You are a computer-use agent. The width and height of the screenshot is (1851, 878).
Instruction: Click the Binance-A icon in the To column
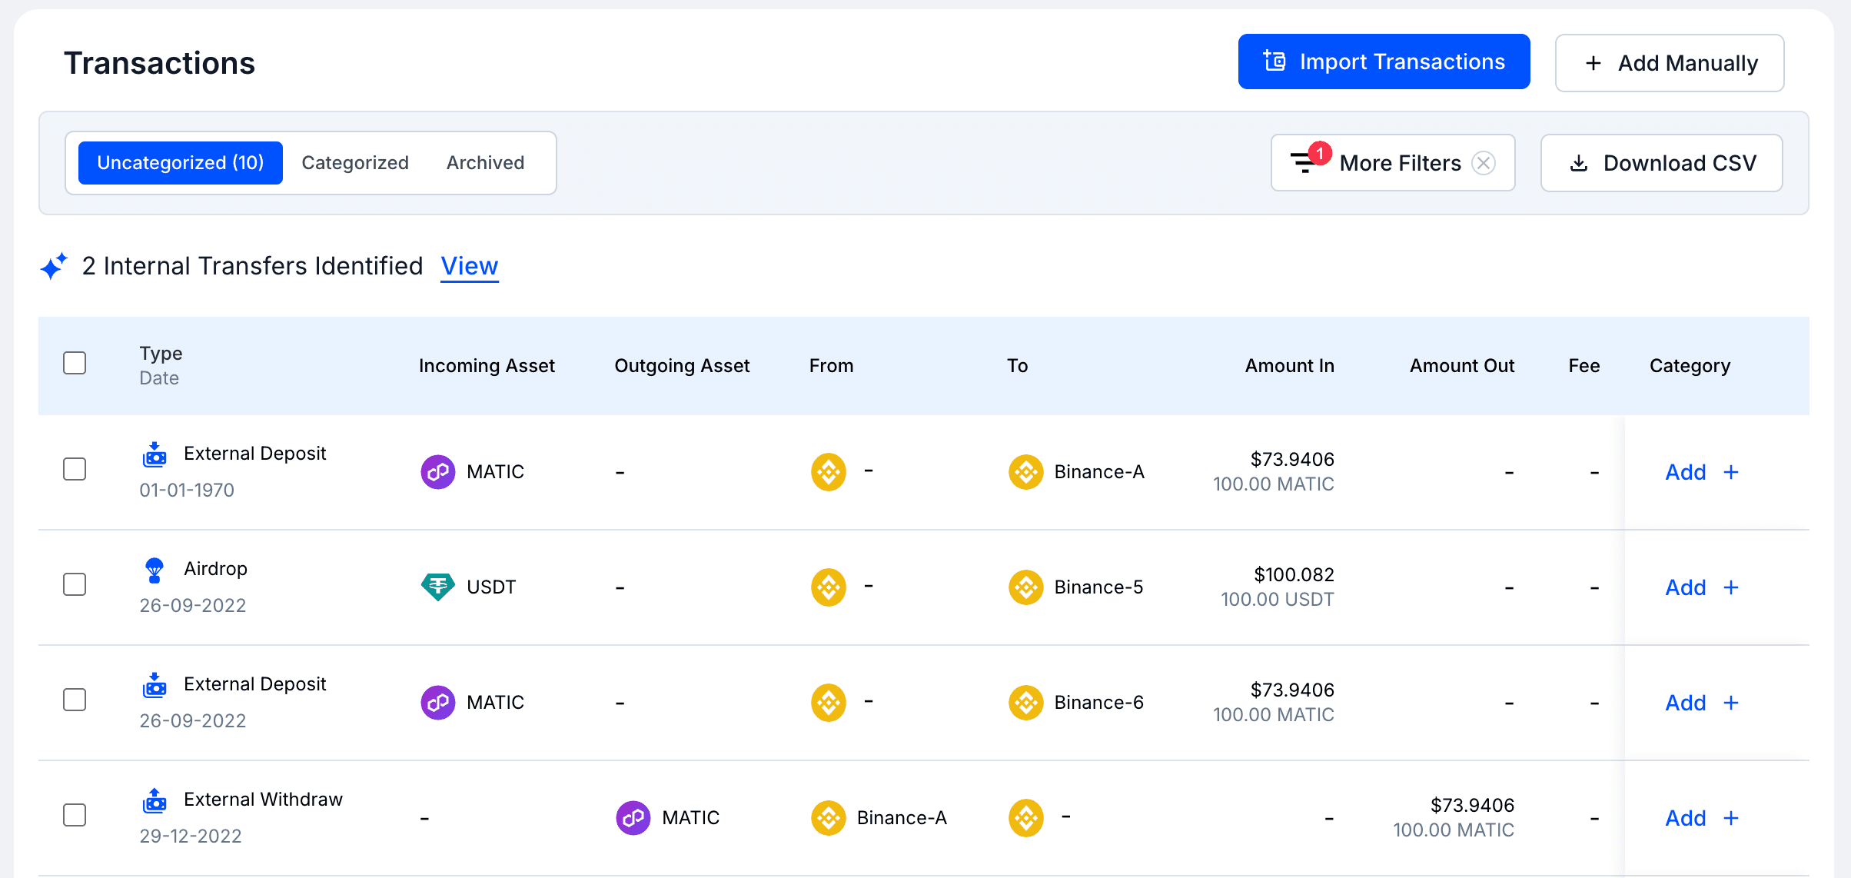click(x=1025, y=471)
